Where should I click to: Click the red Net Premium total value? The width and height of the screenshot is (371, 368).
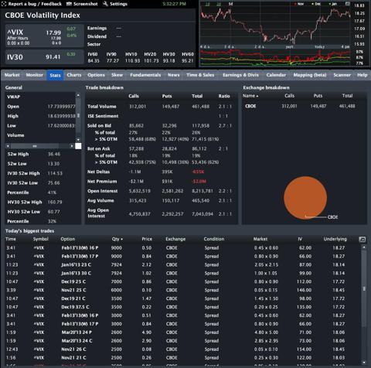(199, 182)
